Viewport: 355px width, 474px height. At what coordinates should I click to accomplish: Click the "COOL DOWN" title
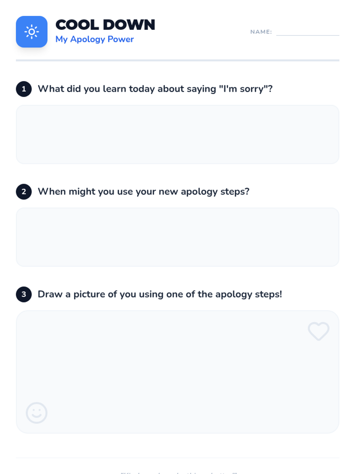[105, 25]
